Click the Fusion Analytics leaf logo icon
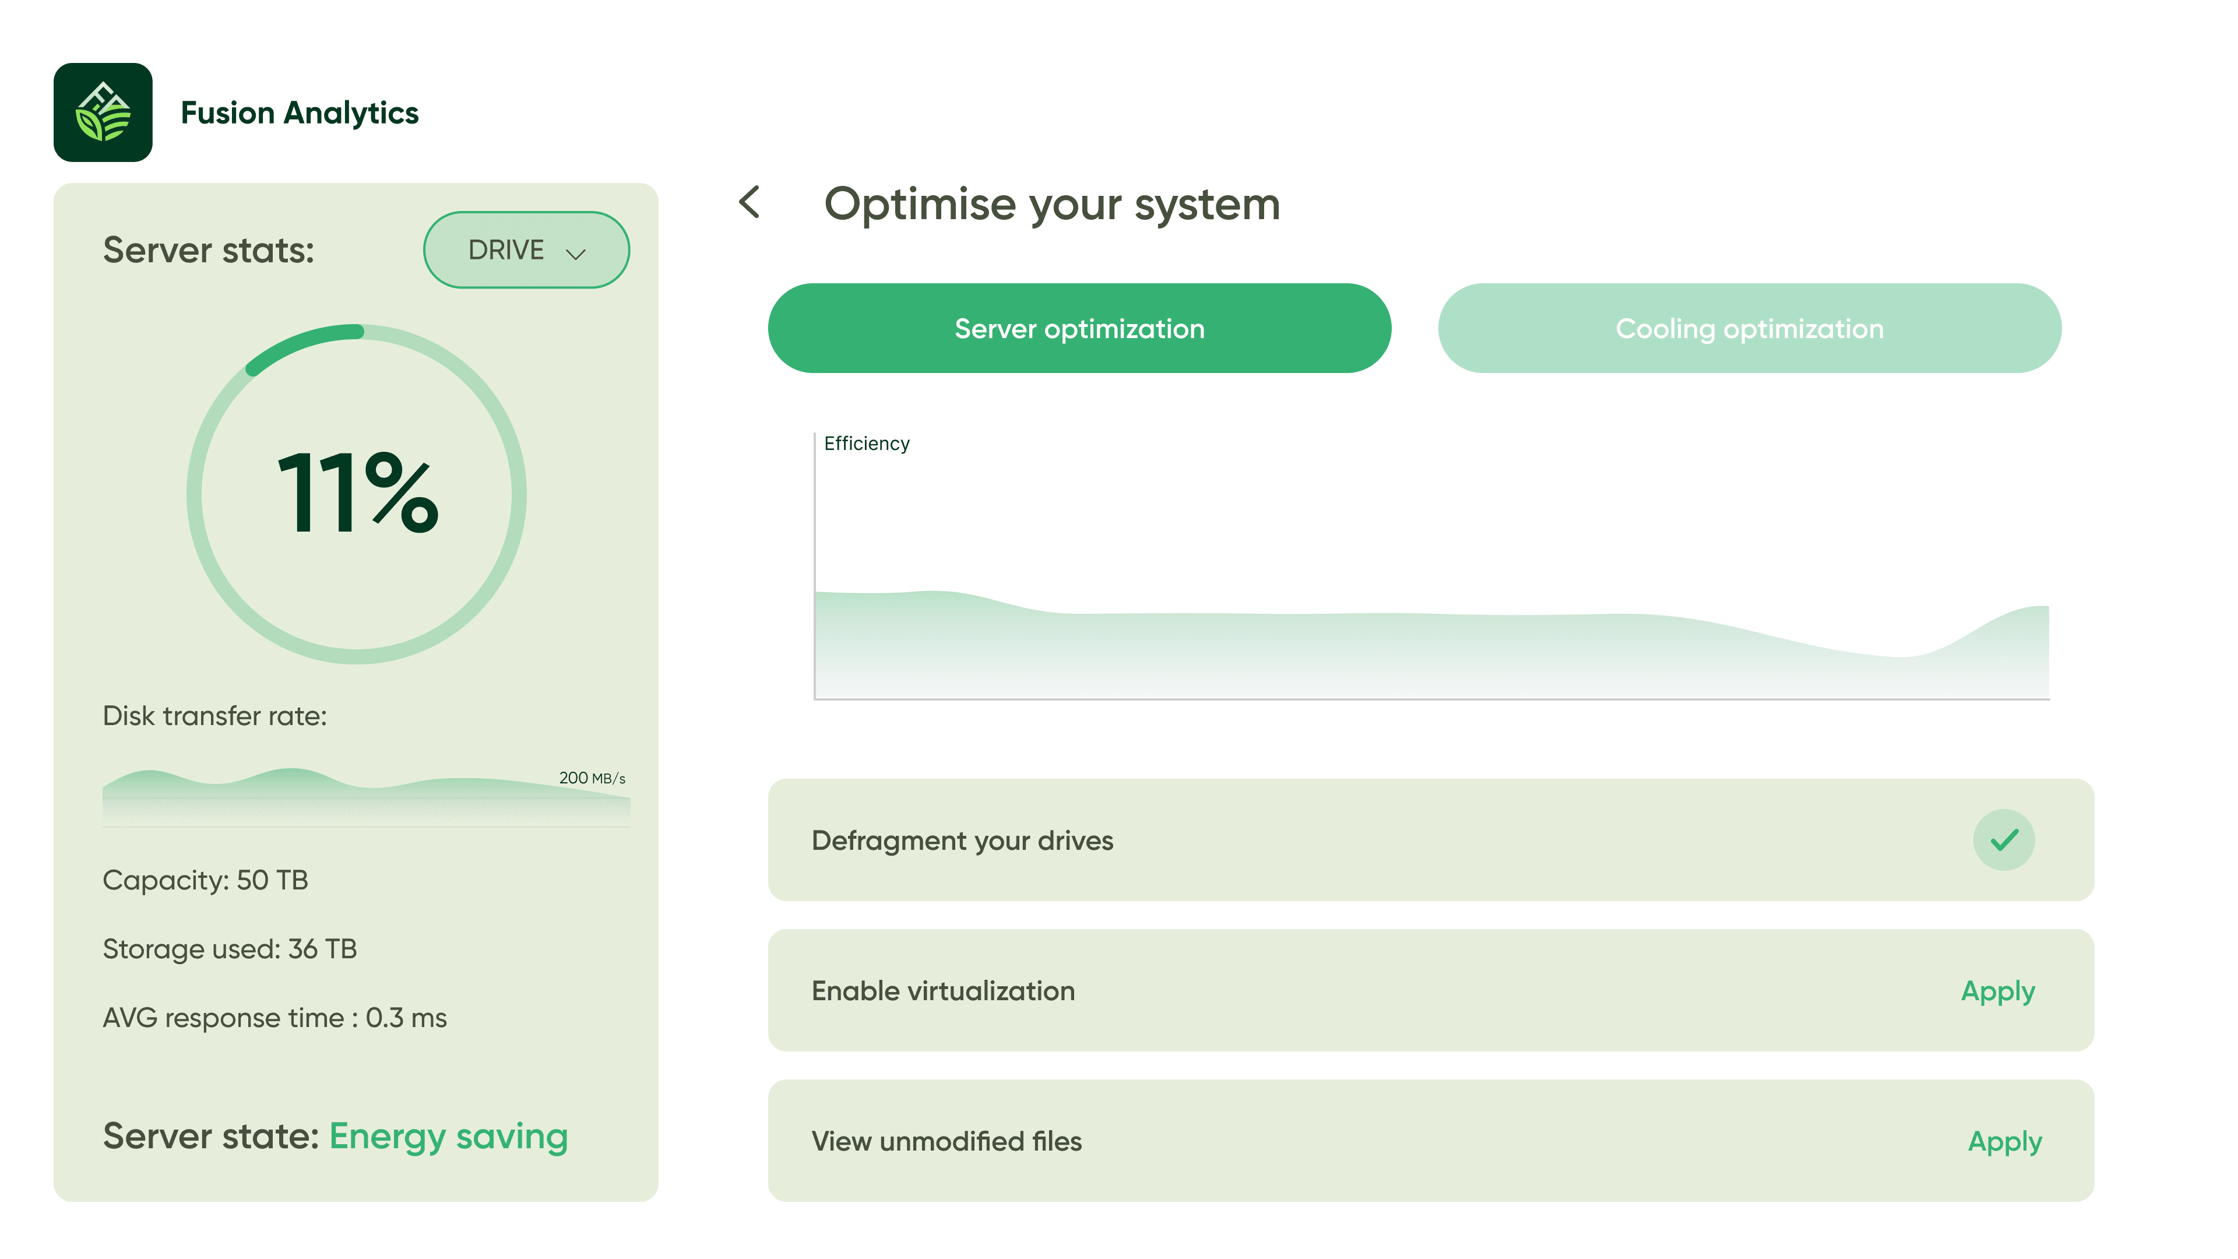This screenshot has width=2238, height=1259. [103, 112]
